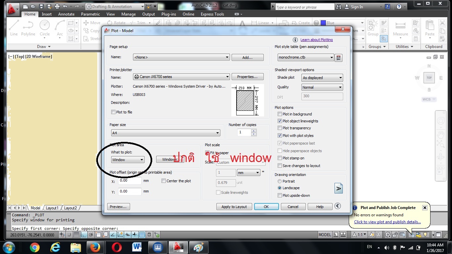Viewport: 452px width, 254px height.
Task: Open the Learn about Plotting link
Action: [317, 40]
